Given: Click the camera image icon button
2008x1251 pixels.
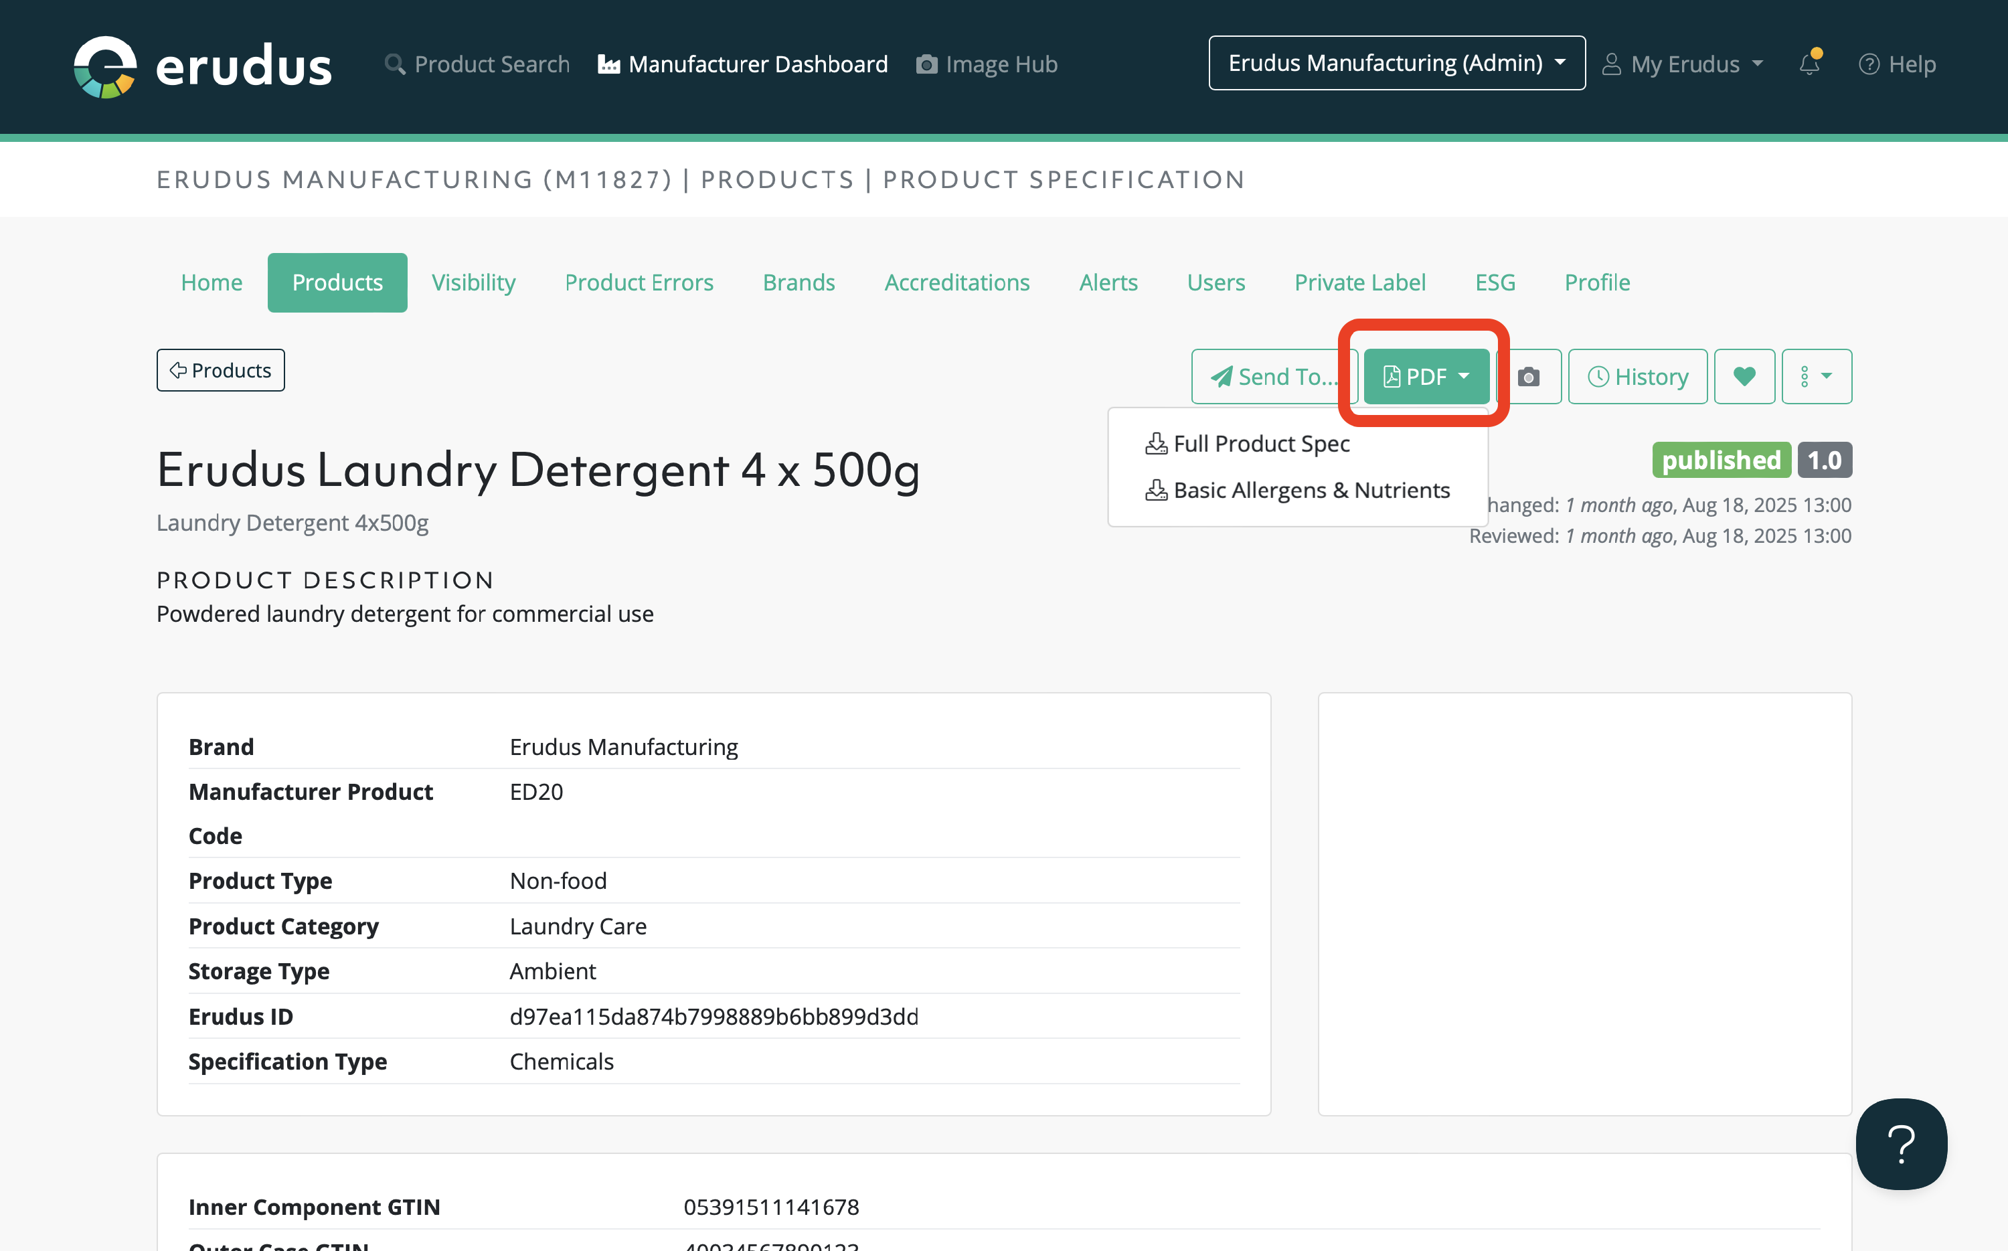Looking at the screenshot, I should [1528, 376].
